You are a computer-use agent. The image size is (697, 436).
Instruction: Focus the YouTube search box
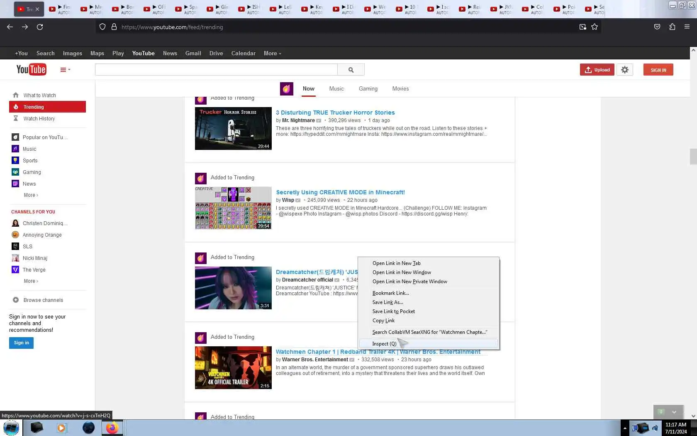(216, 70)
